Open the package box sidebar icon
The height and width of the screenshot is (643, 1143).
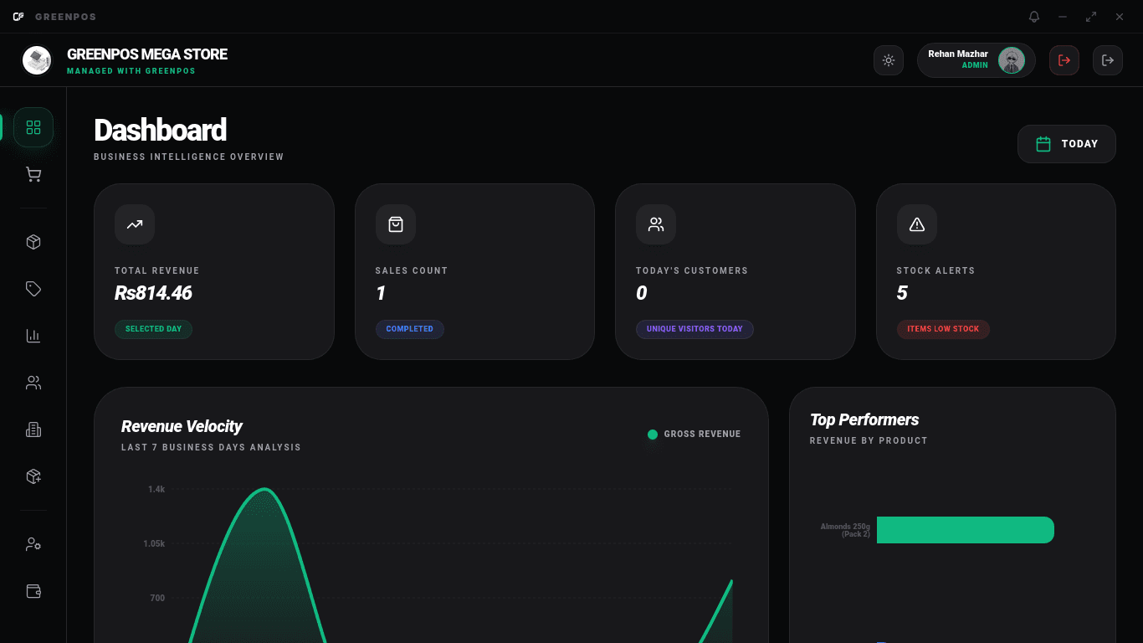(x=33, y=242)
